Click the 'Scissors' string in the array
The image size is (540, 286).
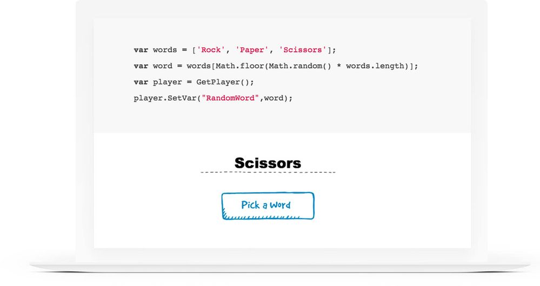tap(302, 50)
